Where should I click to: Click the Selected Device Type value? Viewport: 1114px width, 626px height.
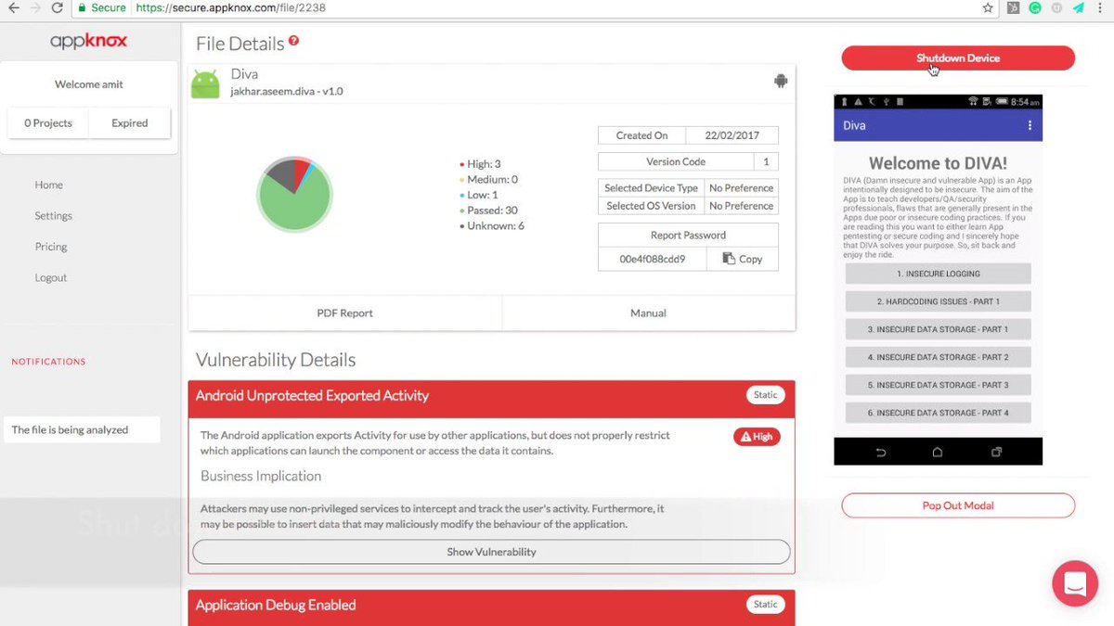[742, 188]
